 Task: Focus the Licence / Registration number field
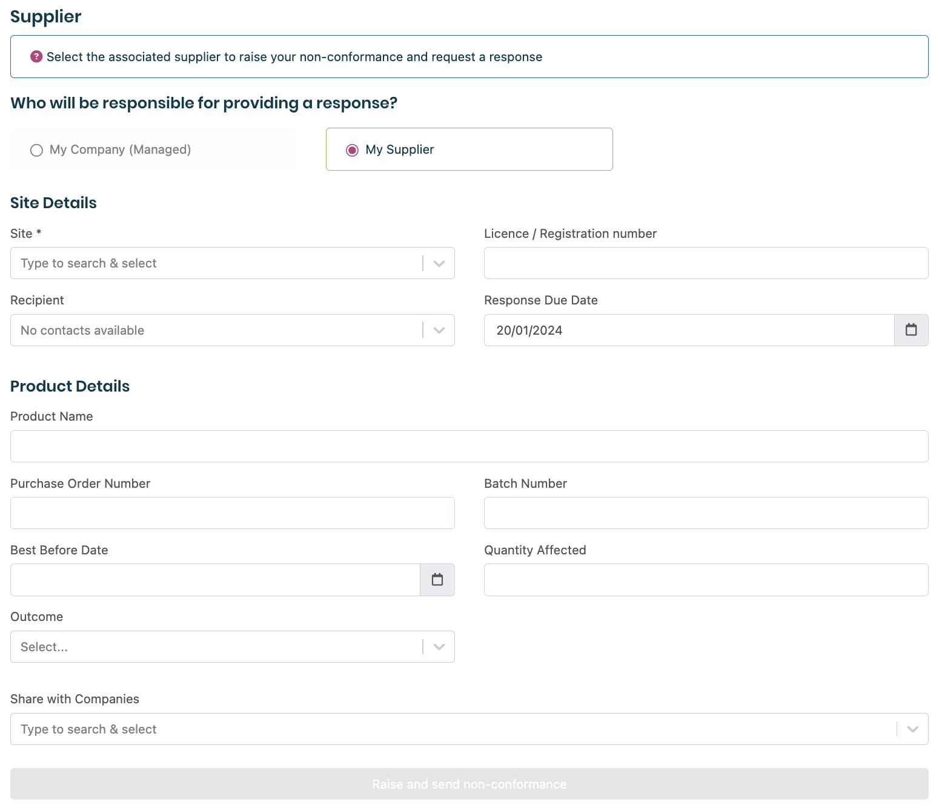706,263
